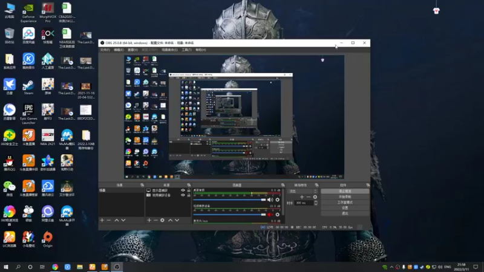Open the MorphVOX Pro desktop shortcut
The image size is (484, 272).
(x=48, y=12)
